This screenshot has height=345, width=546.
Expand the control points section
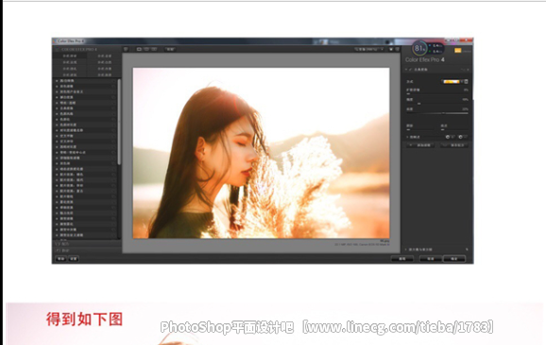coord(407,137)
